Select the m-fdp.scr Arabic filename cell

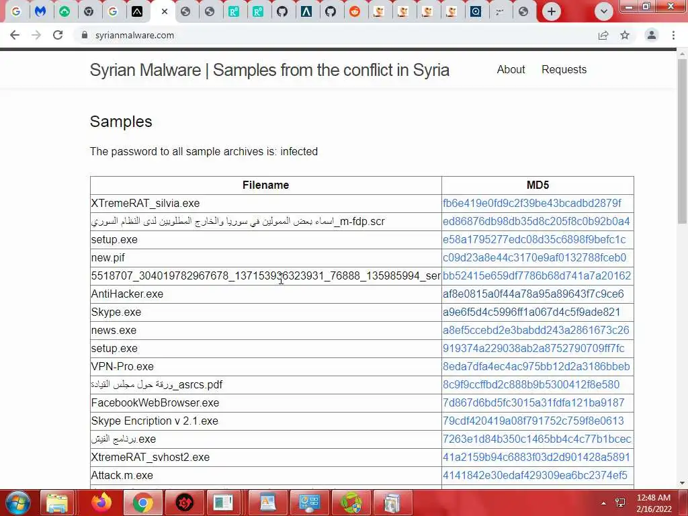coord(266,221)
